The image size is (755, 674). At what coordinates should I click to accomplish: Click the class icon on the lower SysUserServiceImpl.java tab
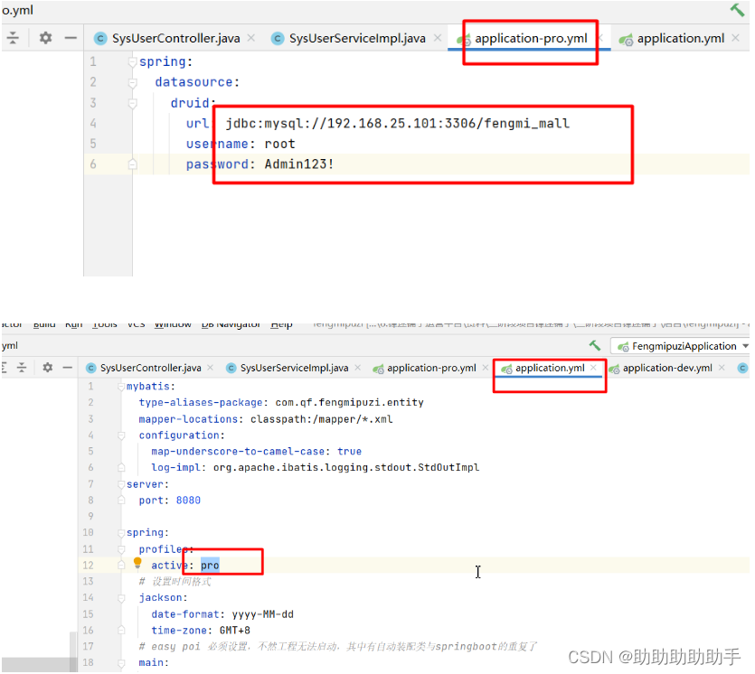231,368
